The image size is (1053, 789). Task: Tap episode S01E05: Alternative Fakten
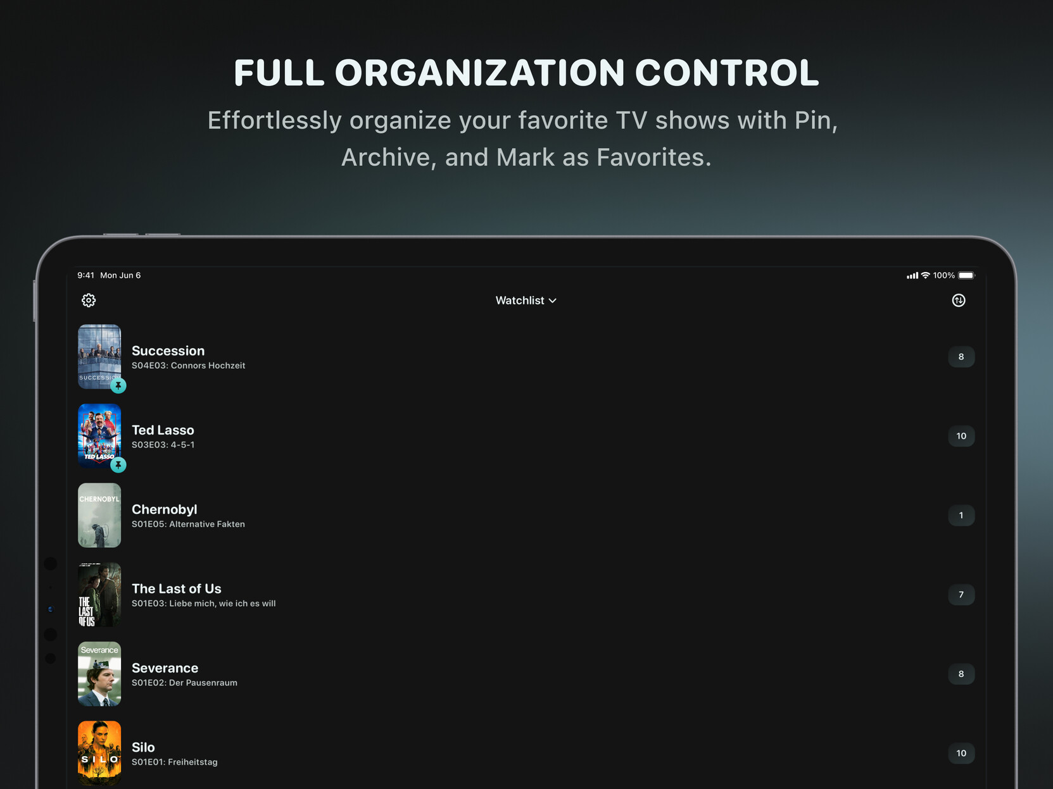188,524
